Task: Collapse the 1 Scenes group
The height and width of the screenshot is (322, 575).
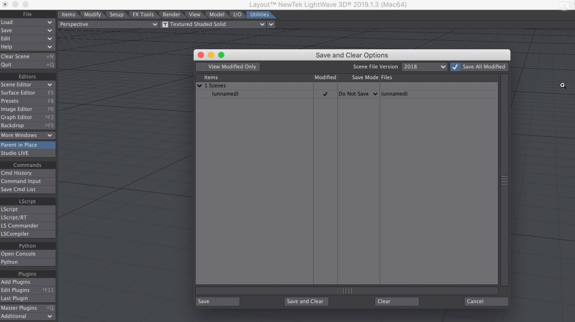Action: (200, 86)
